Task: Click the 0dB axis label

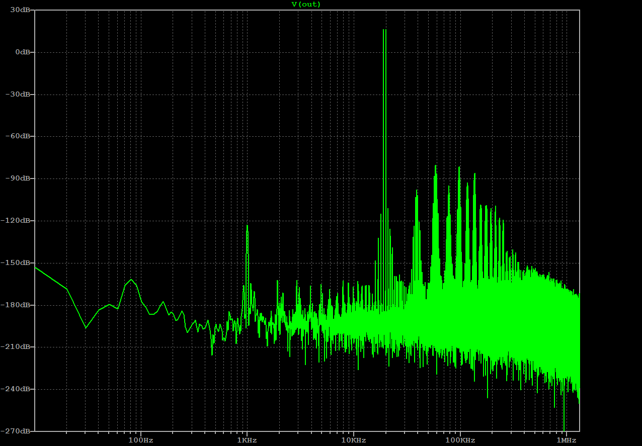Action: (x=24, y=52)
